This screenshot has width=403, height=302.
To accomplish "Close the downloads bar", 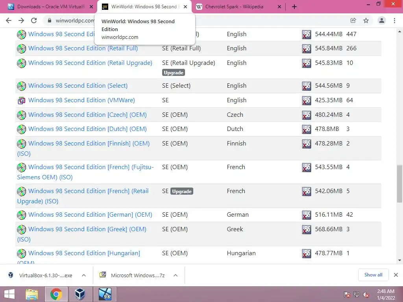I will [x=396, y=275].
